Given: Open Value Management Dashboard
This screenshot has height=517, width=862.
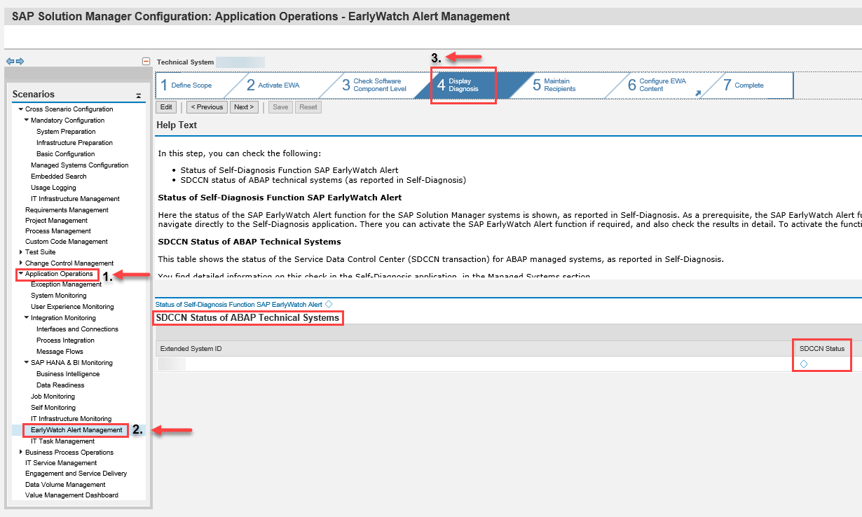Looking at the screenshot, I should [71, 495].
